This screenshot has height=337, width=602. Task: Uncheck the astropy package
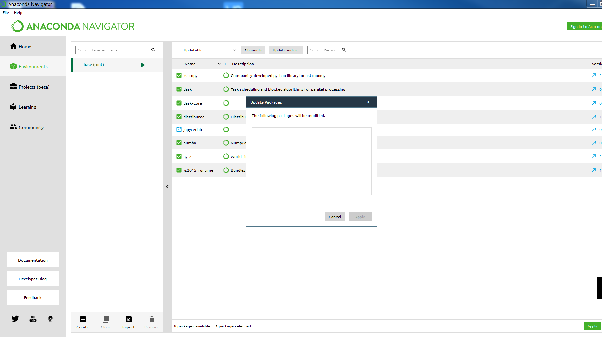[179, 75]
